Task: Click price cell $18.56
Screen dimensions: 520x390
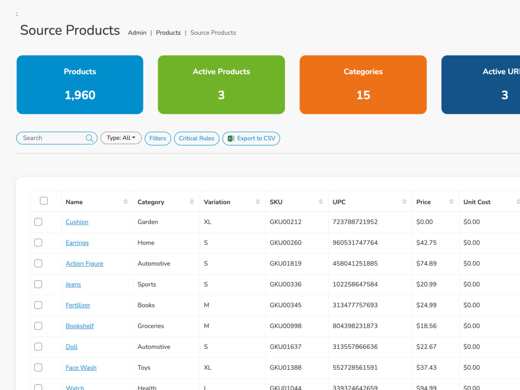Action: 426,326
